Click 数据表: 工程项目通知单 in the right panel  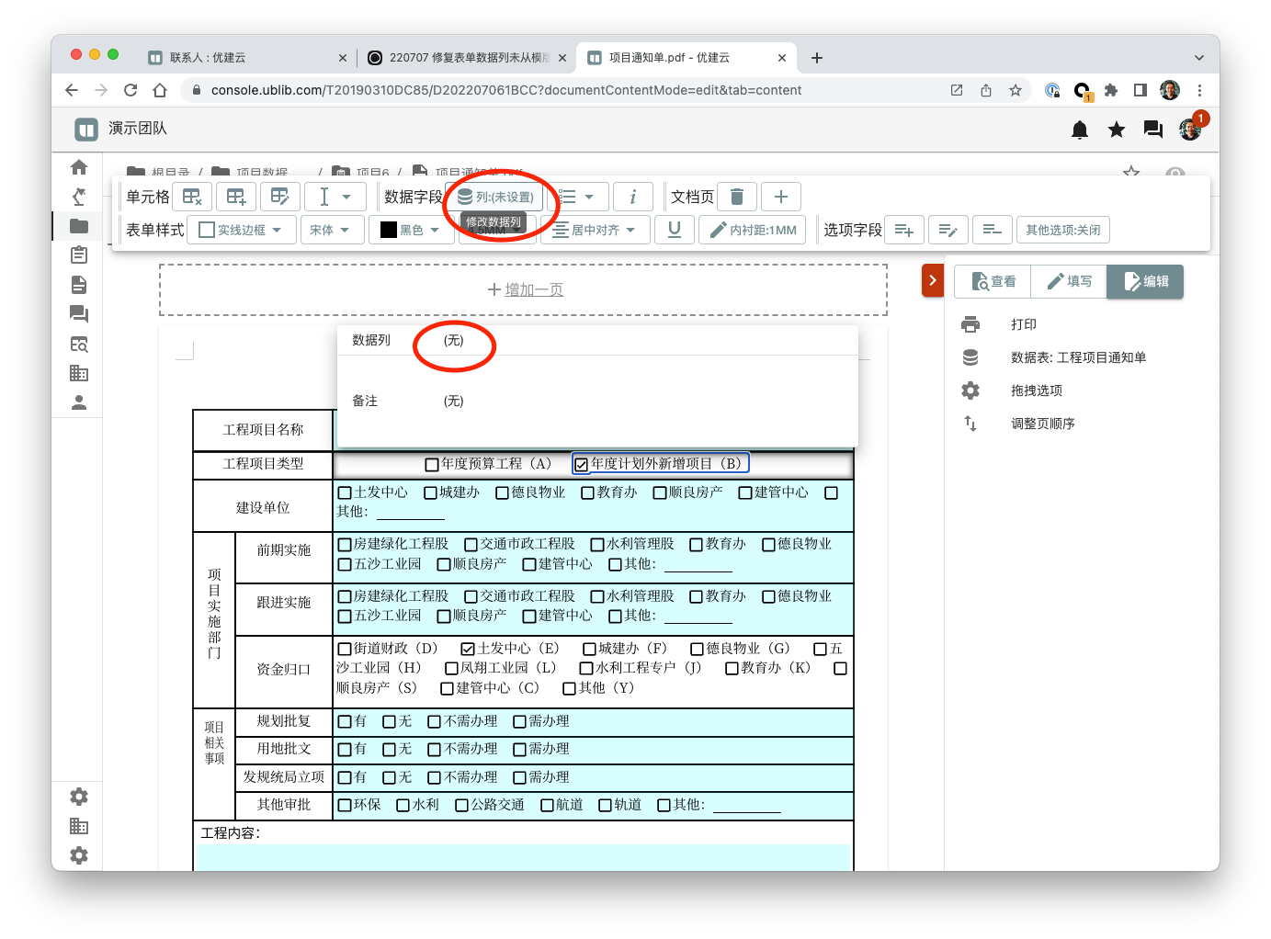(1078, 357)
